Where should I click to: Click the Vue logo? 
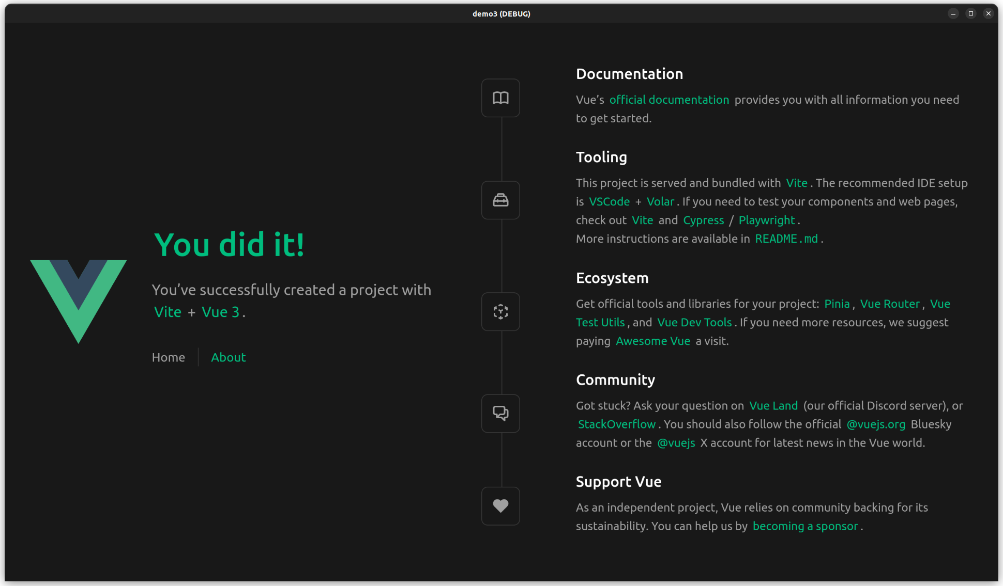point(79,302)
